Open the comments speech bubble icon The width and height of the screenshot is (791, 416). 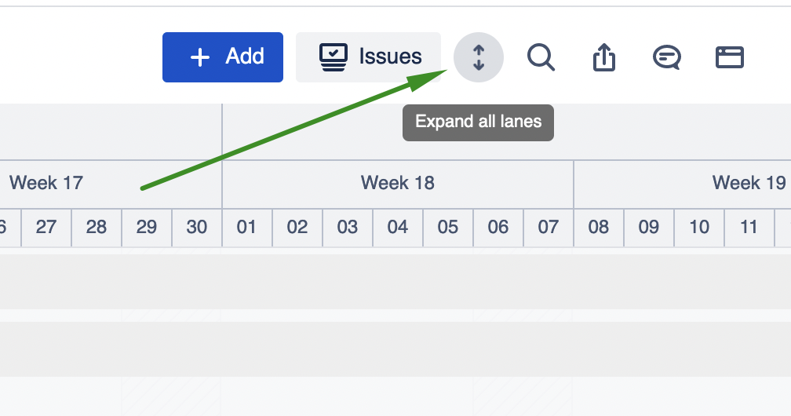click(x=666, y=57)
